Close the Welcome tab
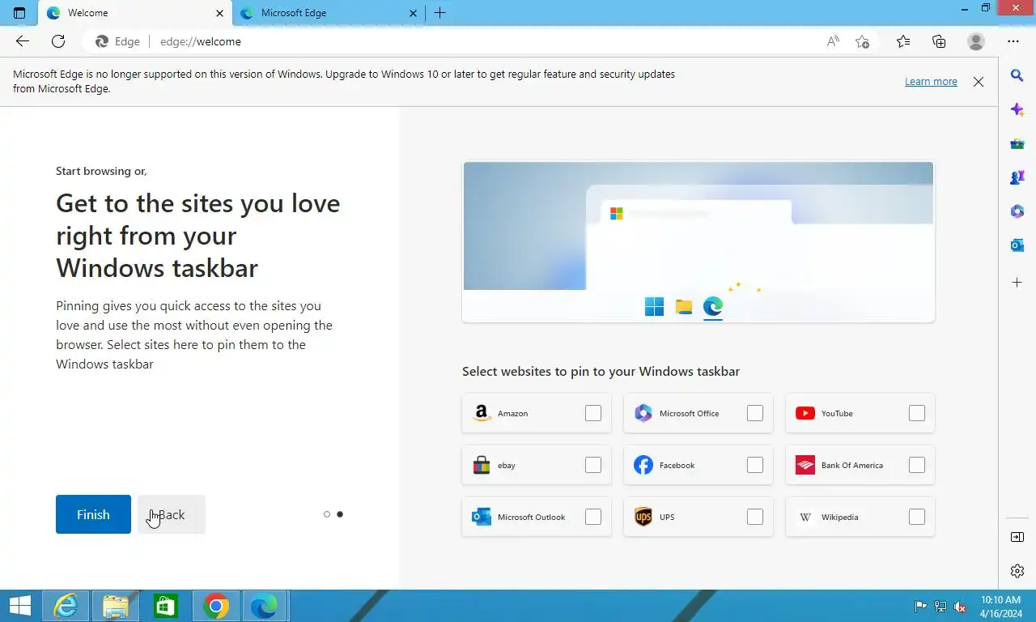 219,13
